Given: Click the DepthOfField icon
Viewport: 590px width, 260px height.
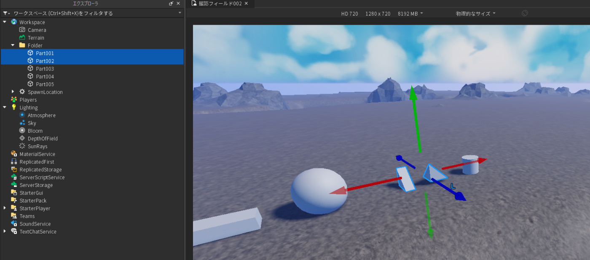Looking at the screenshot, I should click(22, 138).
